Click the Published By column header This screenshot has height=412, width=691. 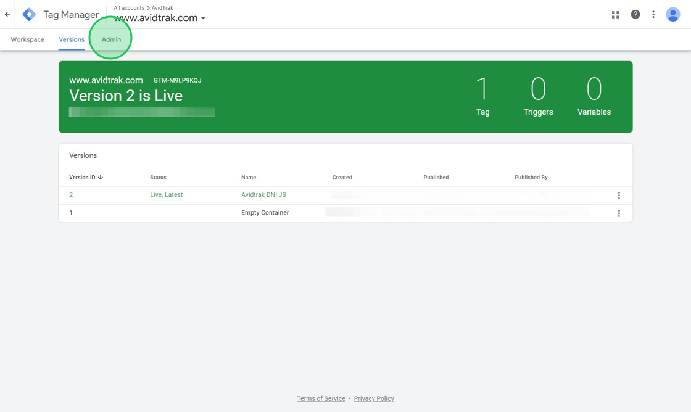tap(531, 178)
